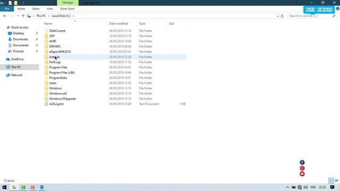Image resolution: width=340 pixels, height=191 pixels.
Task: Click the green app icon on taskbar
Action: click(23, 187)
